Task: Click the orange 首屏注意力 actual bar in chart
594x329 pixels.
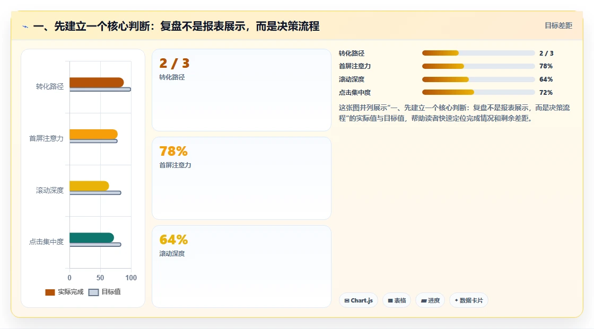Action: (93, 134)
